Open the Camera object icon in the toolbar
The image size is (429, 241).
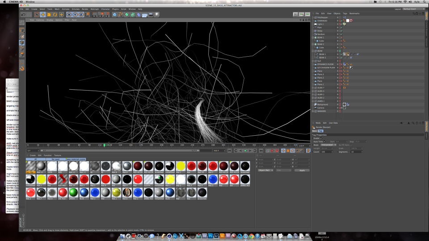pyautogui.click(x=151, y=15)
